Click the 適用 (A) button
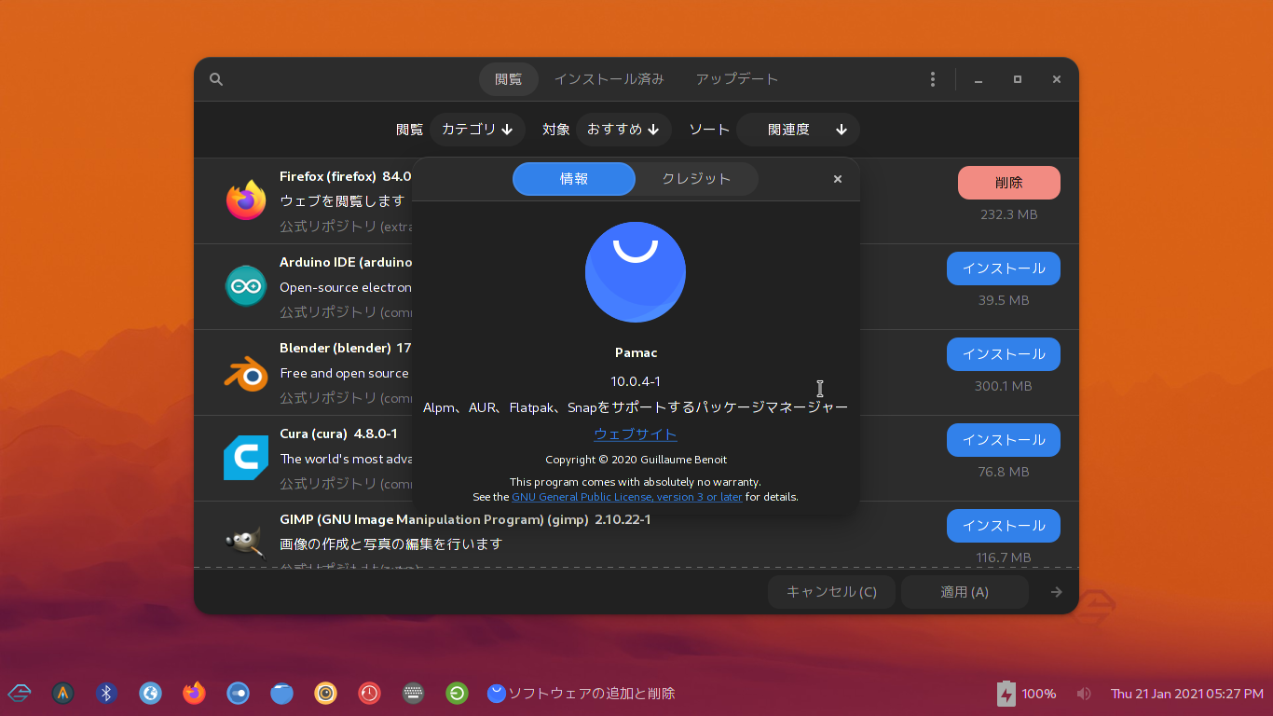Viewport: 1273px width, 716px height. (965, 592)
